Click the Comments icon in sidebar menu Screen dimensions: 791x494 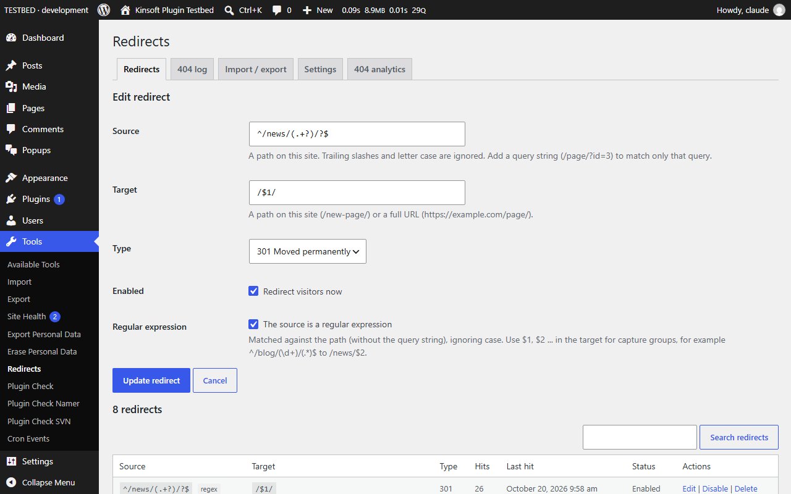11,129
